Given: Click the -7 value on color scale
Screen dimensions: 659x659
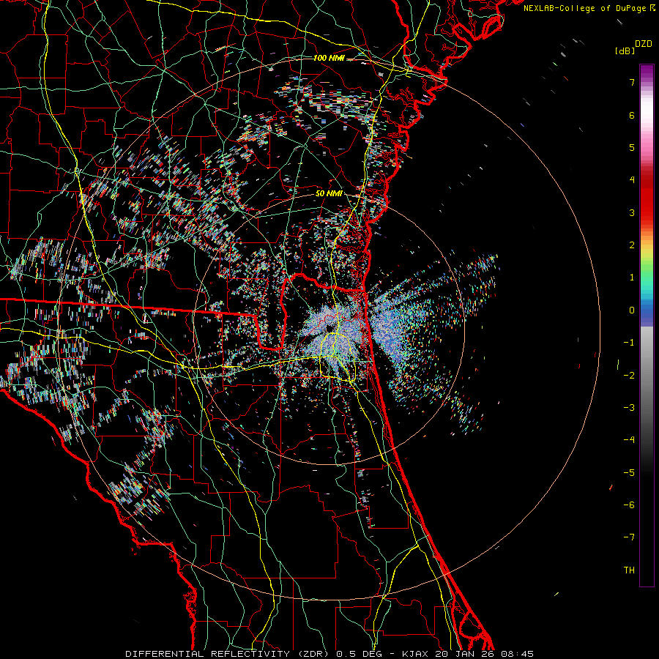Looking at the screenshot, I should point(629,537).
